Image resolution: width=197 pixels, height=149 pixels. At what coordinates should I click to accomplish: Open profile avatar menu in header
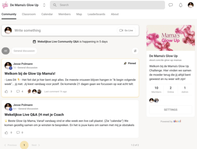190,5
